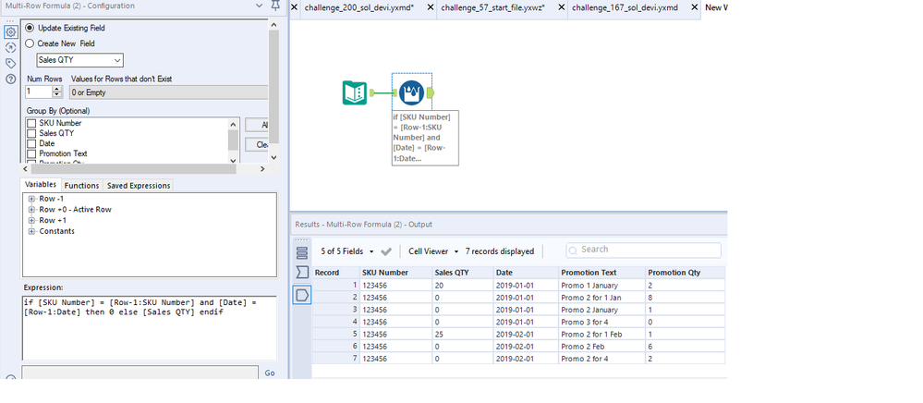Click the Date column header

click(526, 273)
